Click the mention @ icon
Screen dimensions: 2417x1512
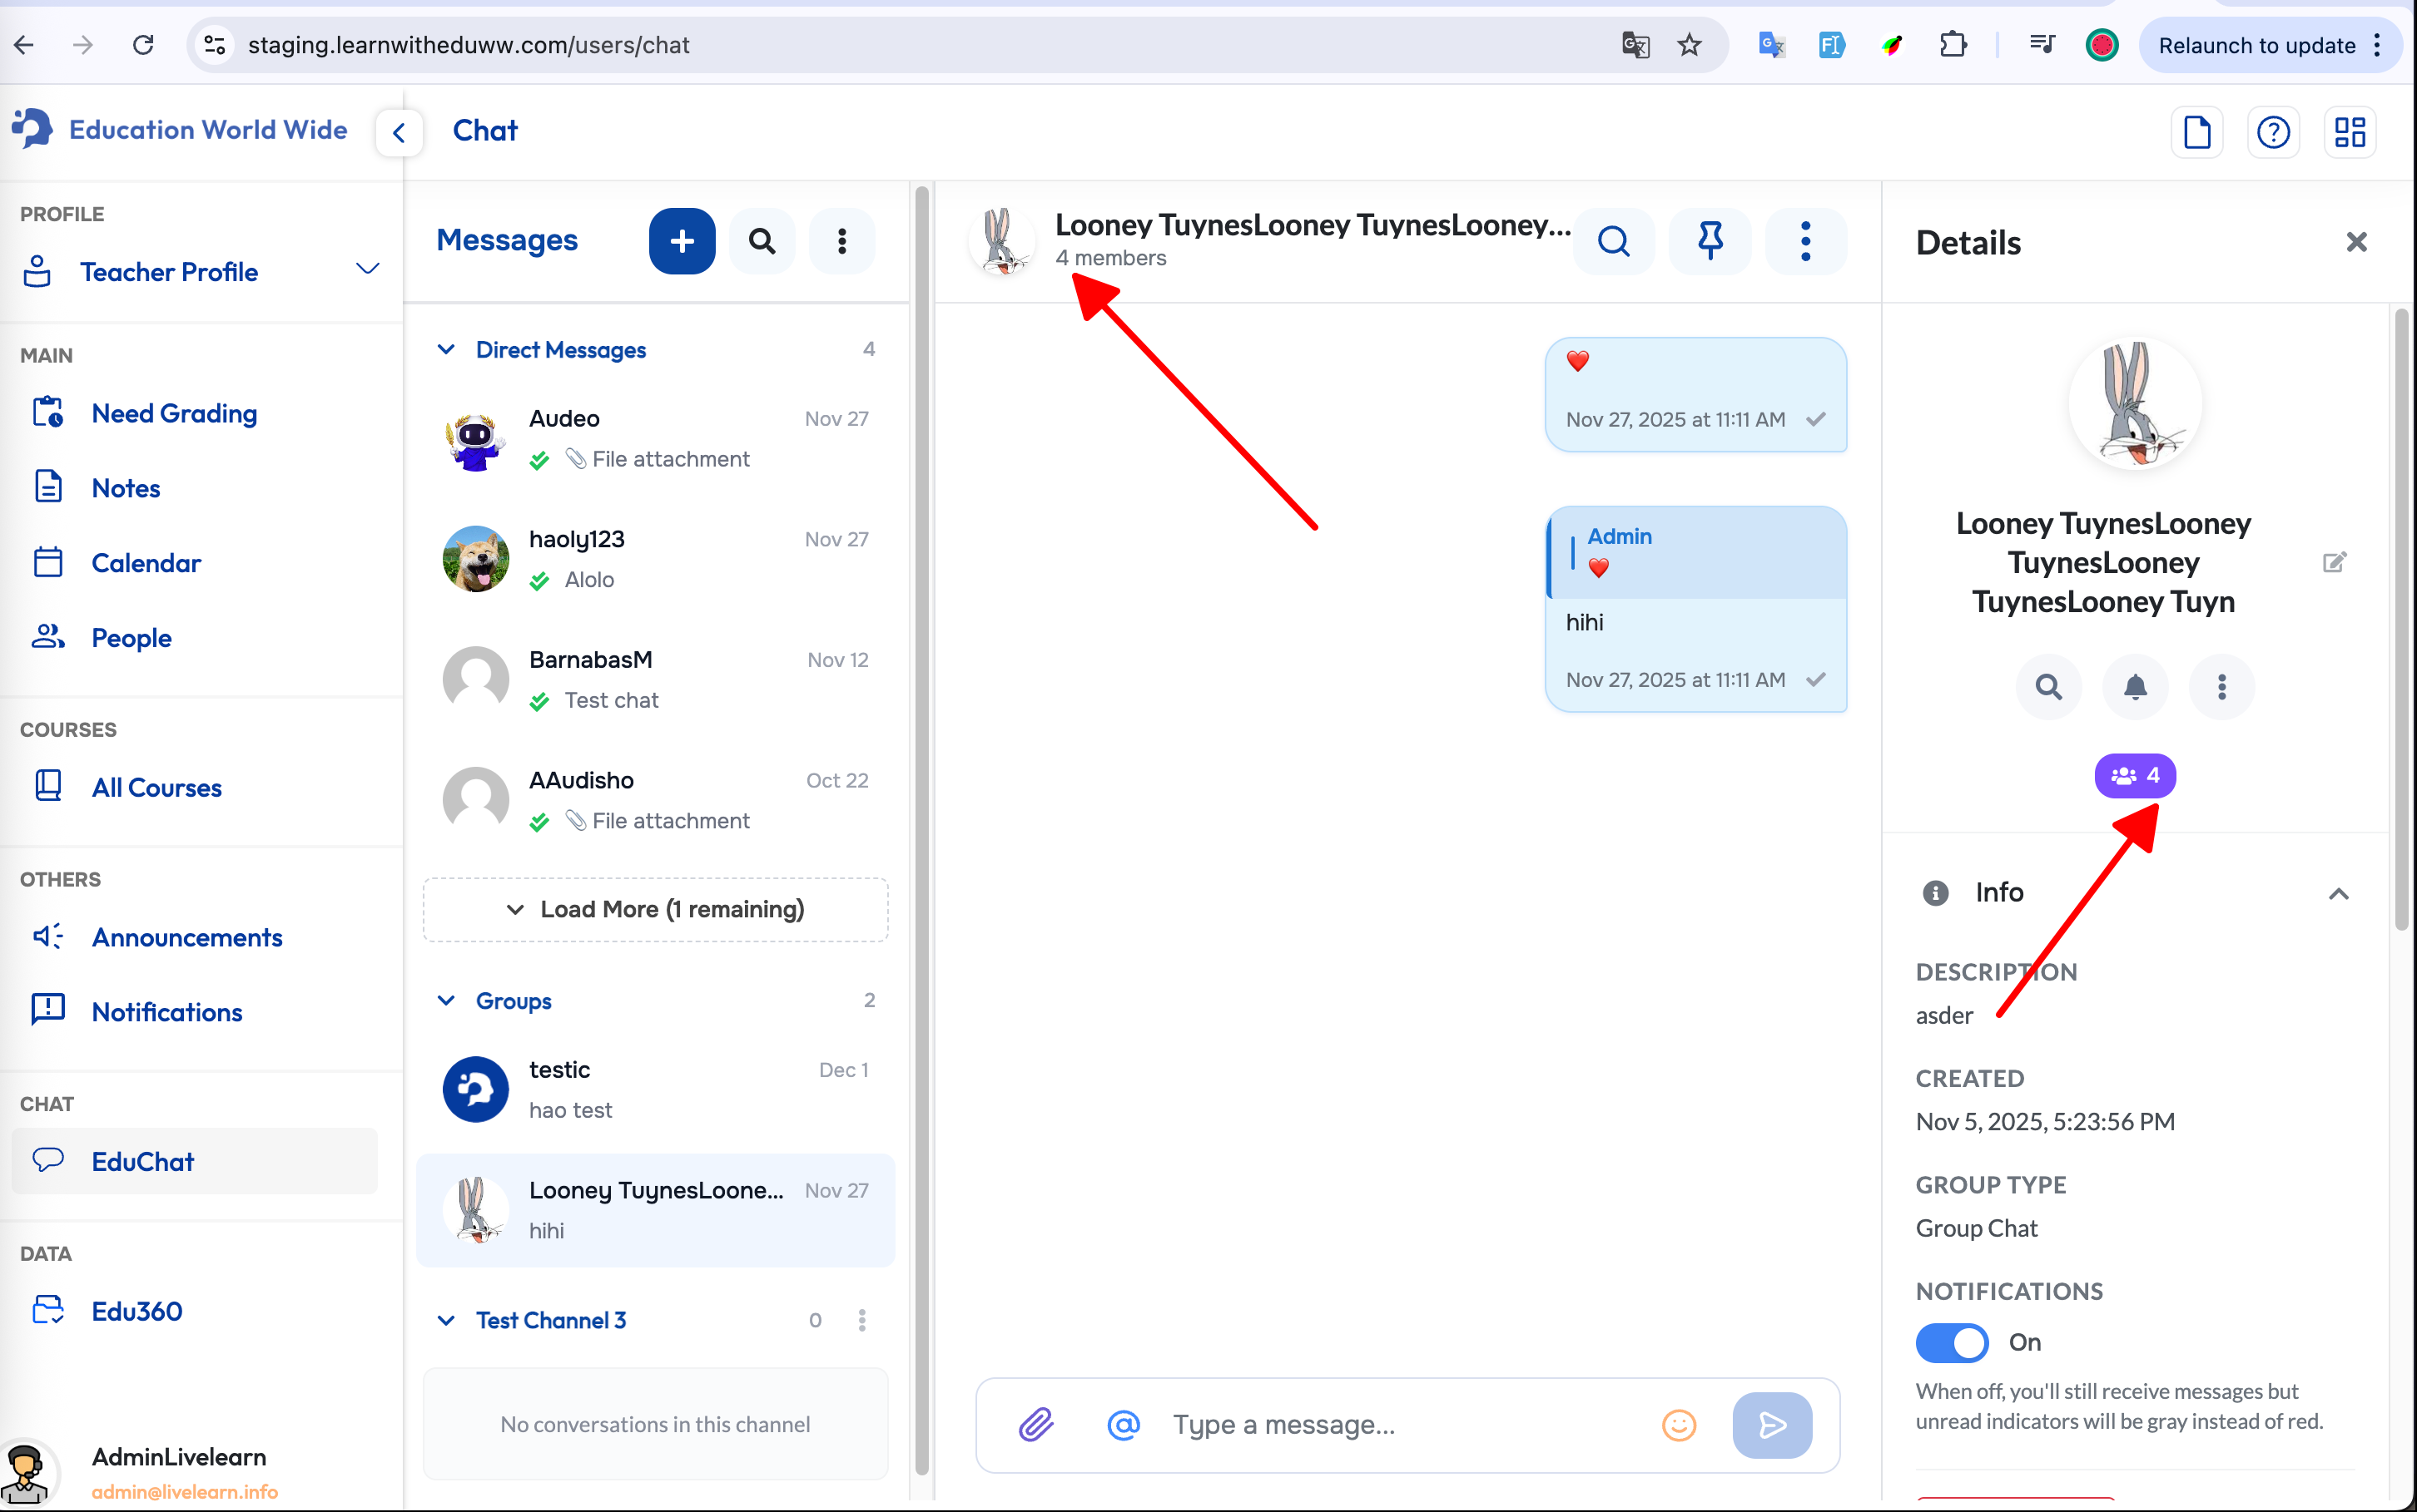(x=1123, y=1424)
